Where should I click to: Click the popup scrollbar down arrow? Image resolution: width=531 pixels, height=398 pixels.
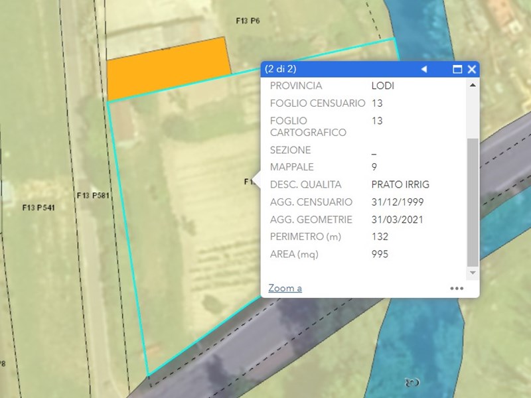pyautogui.click(x=473, y=273)
